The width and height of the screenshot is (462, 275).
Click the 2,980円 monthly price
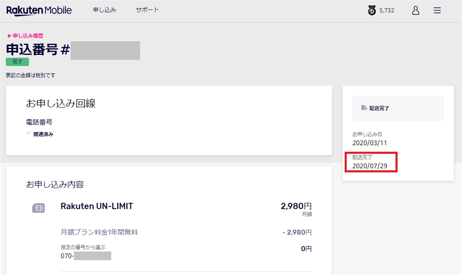tap(296, 206)
